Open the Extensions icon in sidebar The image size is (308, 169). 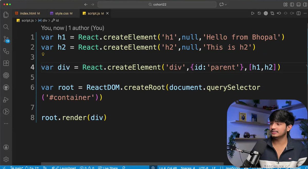click(x=6, y=63)
